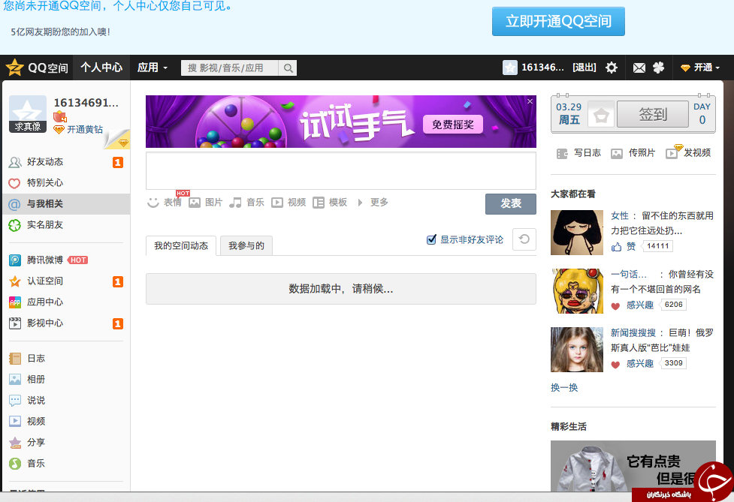Click the 退出 logout link
Screen dimensions: 734x502
(584, 68)
